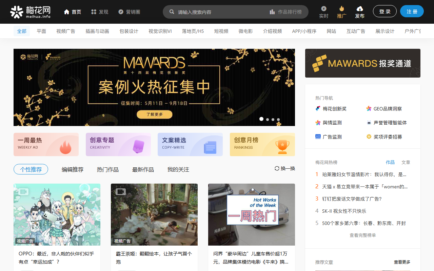Open 作品排行榜 ranking link in search bar
Viewport: 434px width, 271px height.
(x=285, y=12)
